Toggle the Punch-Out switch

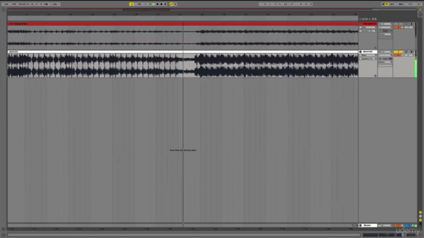(291, 5)
